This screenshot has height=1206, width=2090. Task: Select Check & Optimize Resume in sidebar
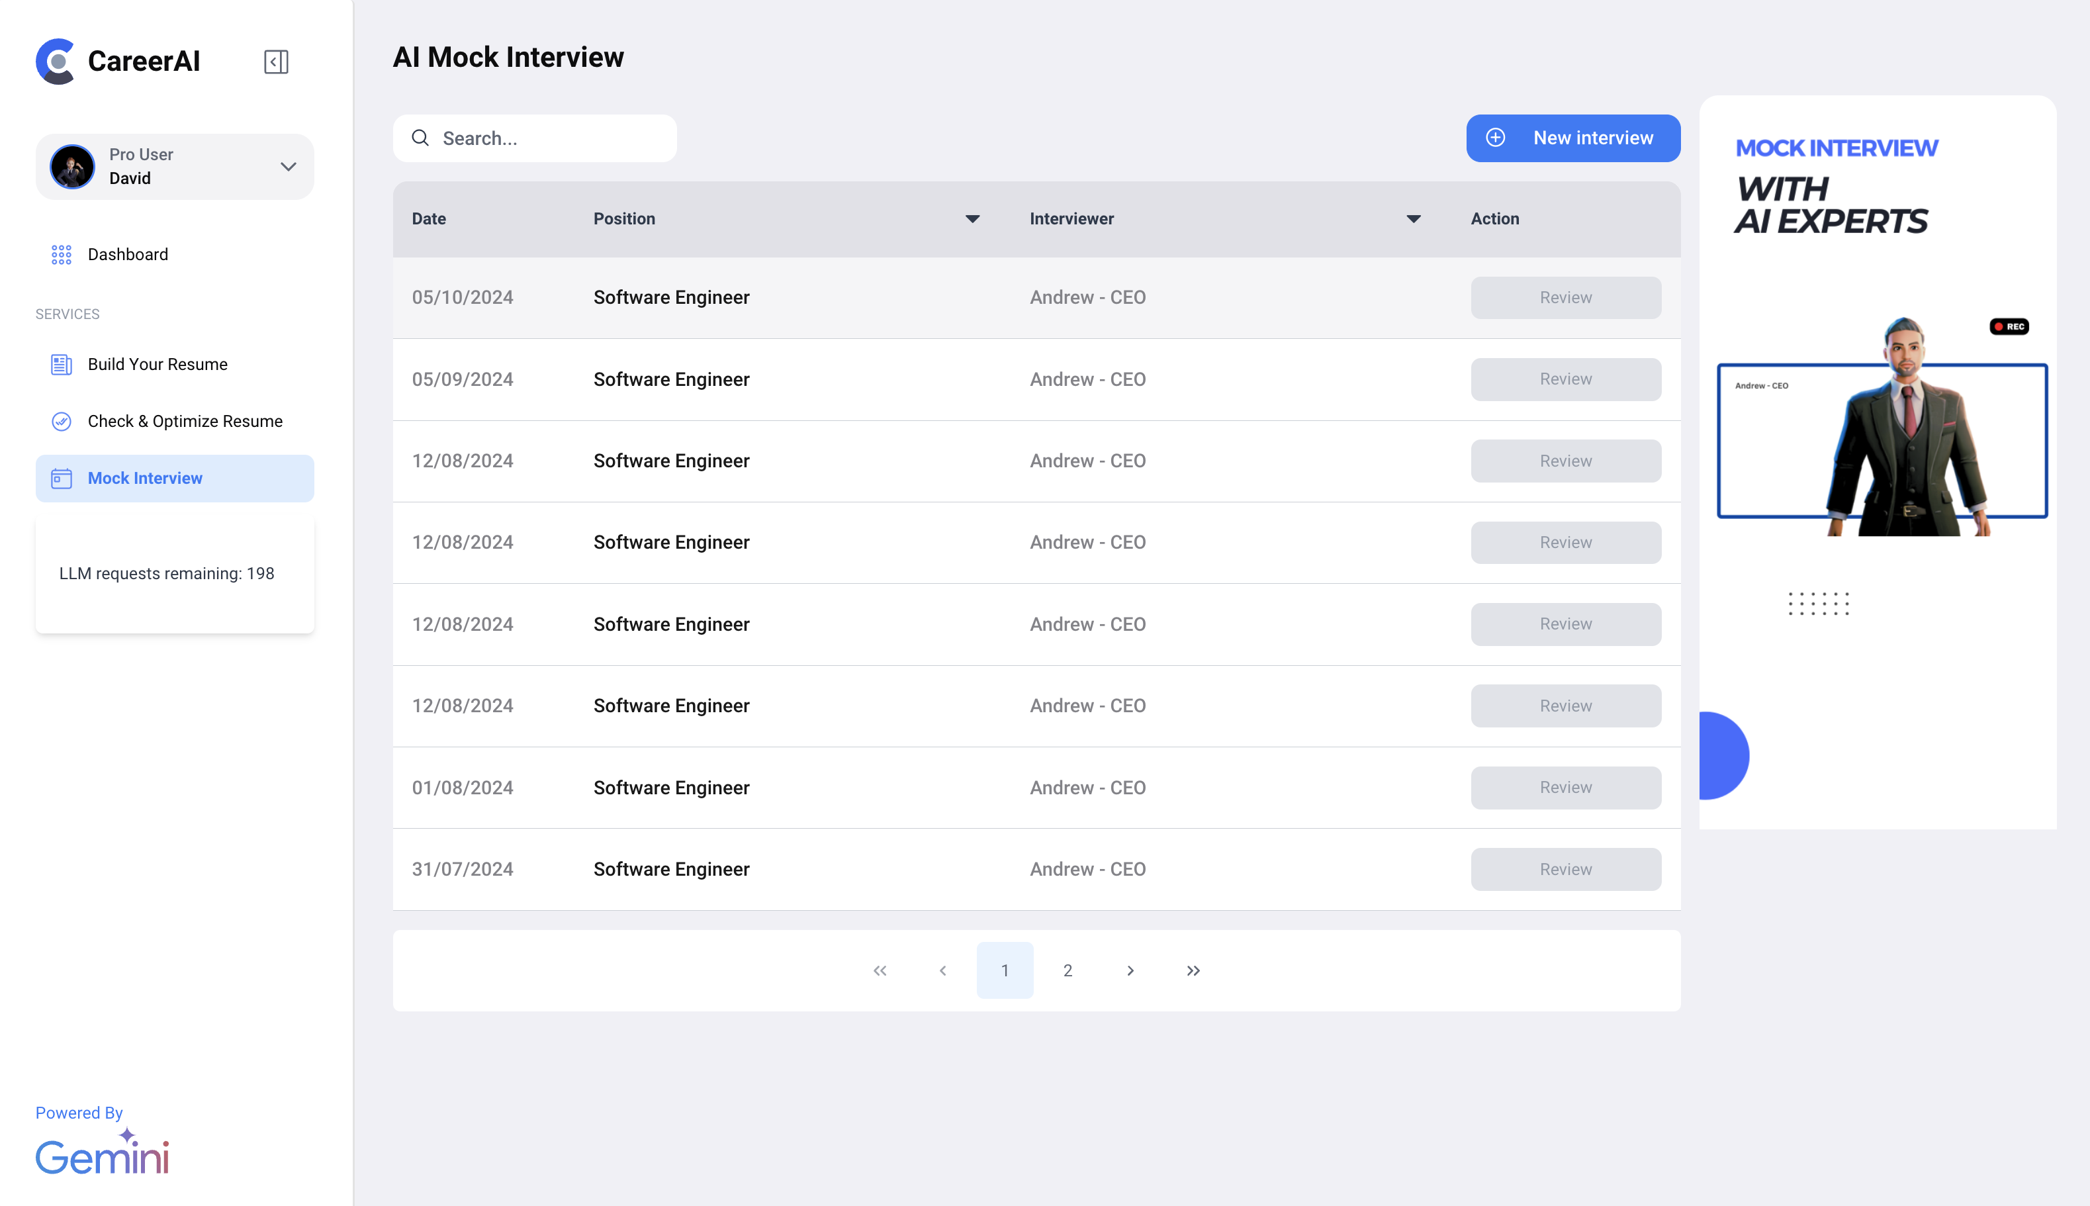pos(185,422)
